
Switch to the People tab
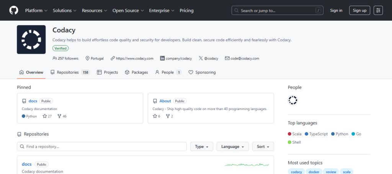168,72
